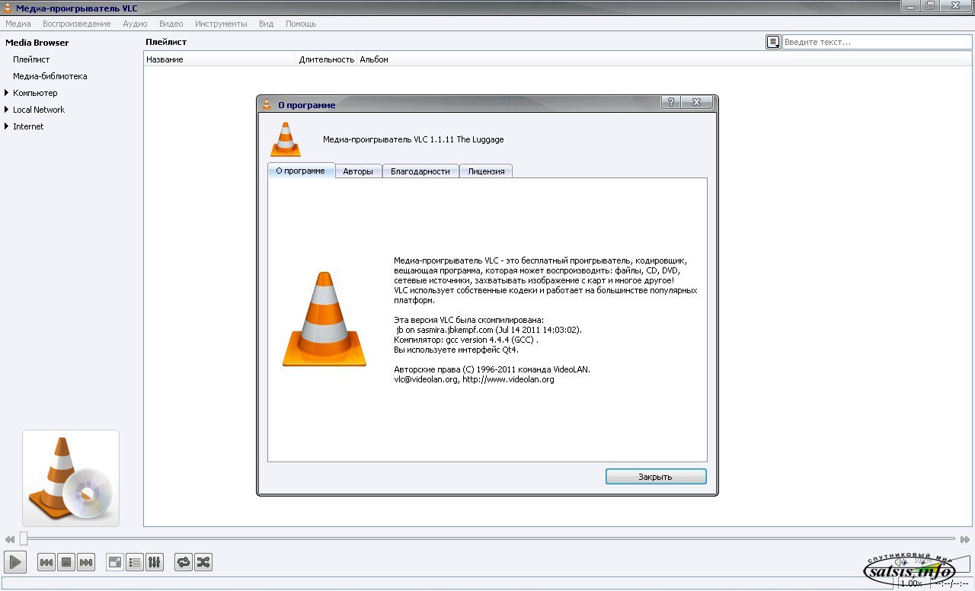
Task: Open the Инструменты menu
Action: [221, 24]
